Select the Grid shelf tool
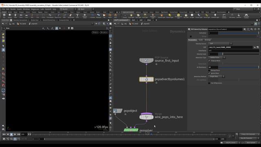 (27, 16)
